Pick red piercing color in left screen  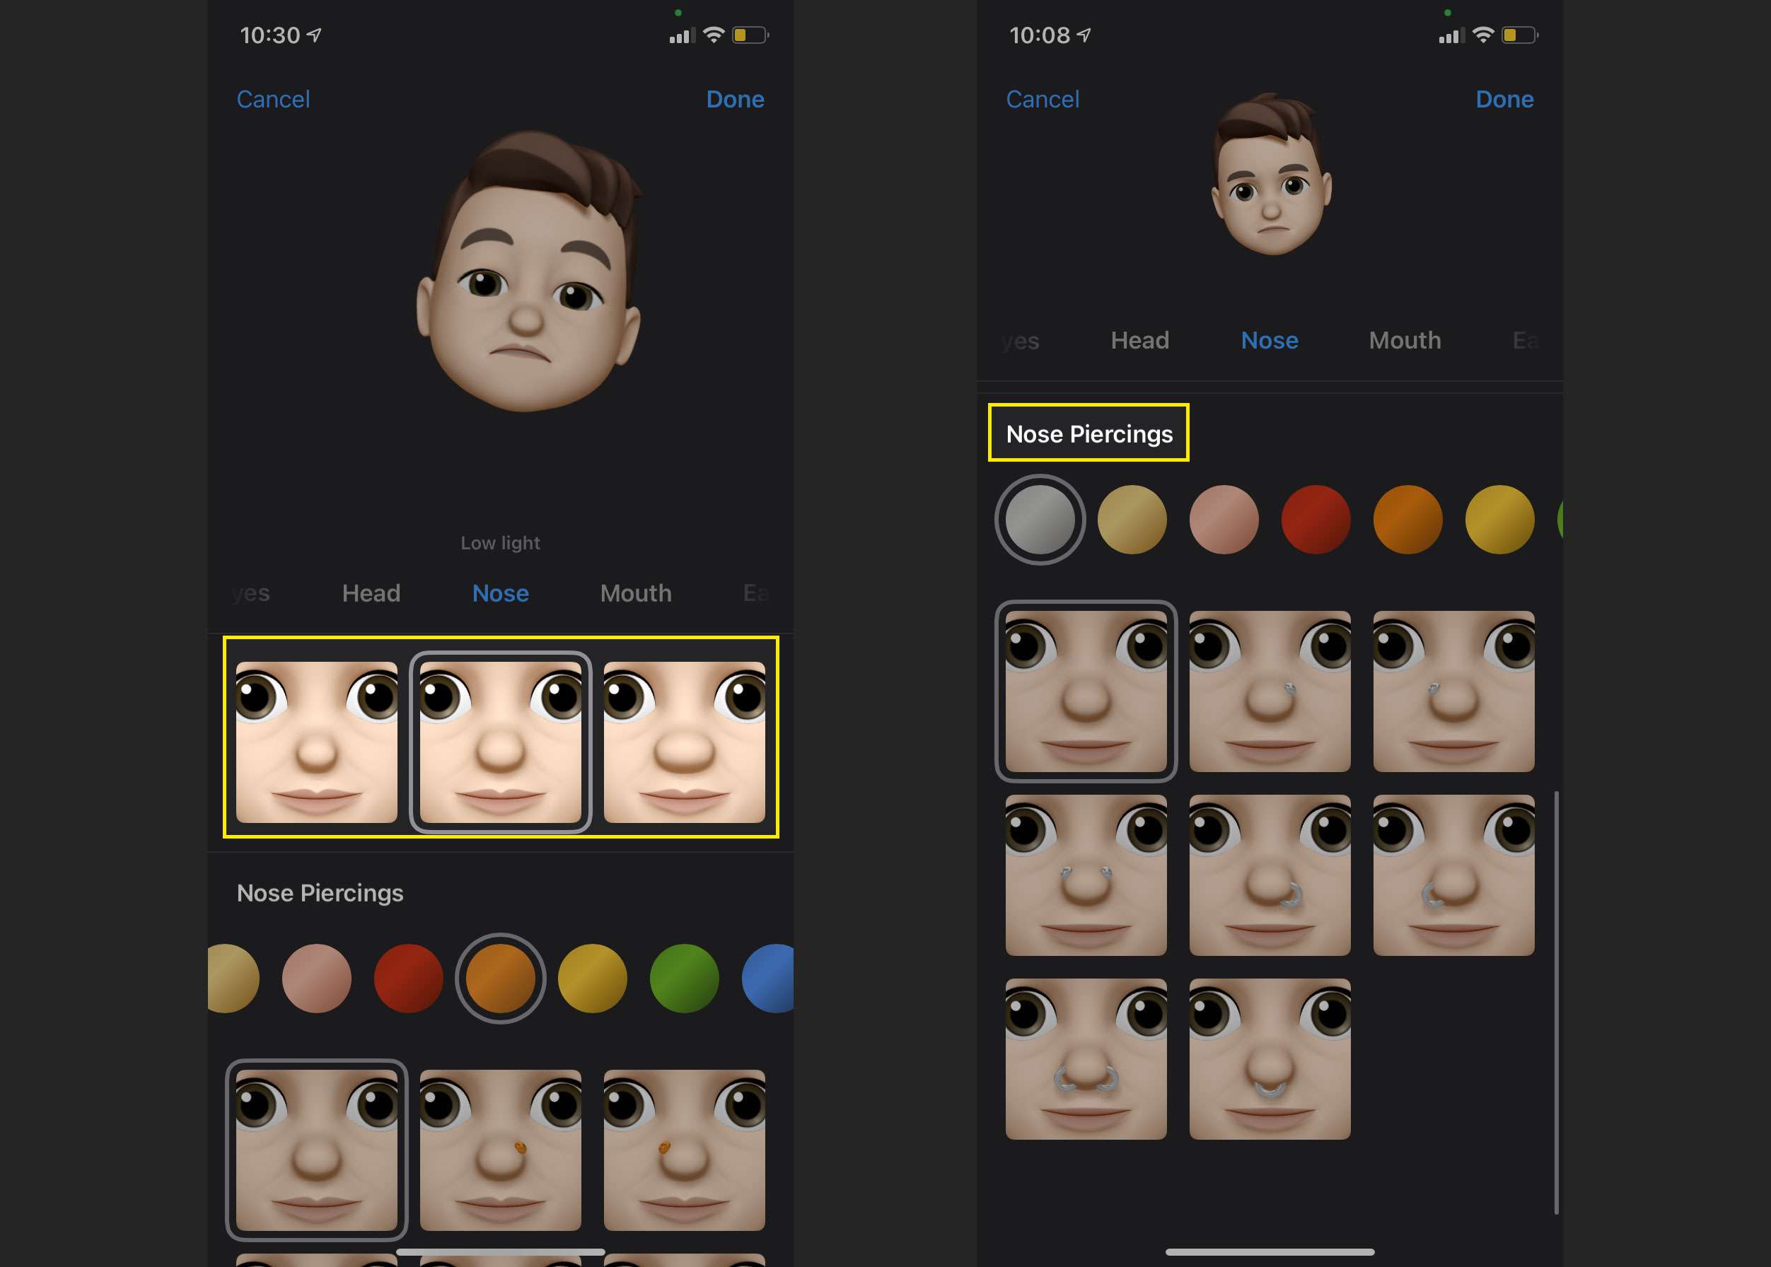pos(408,979)
